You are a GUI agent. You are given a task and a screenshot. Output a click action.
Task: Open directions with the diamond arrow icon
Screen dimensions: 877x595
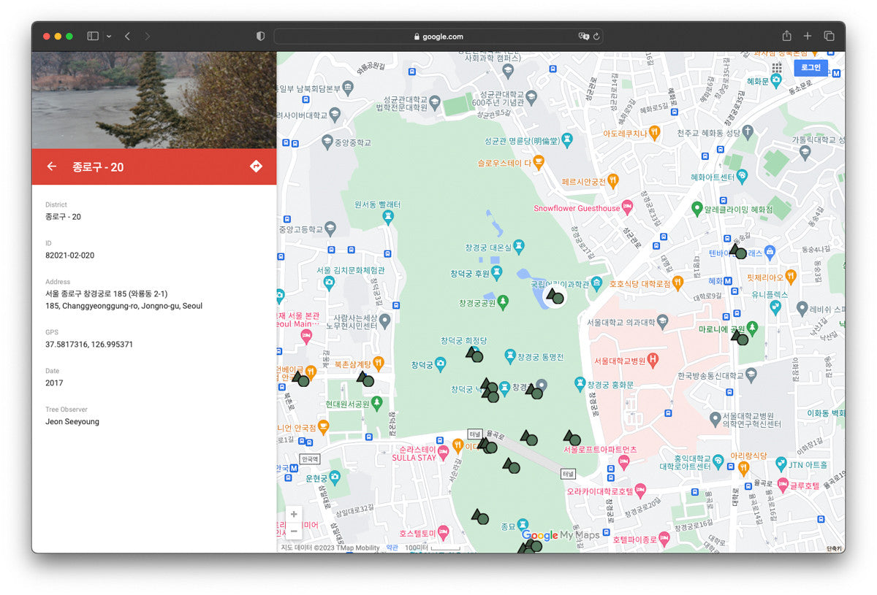(256, 166)
